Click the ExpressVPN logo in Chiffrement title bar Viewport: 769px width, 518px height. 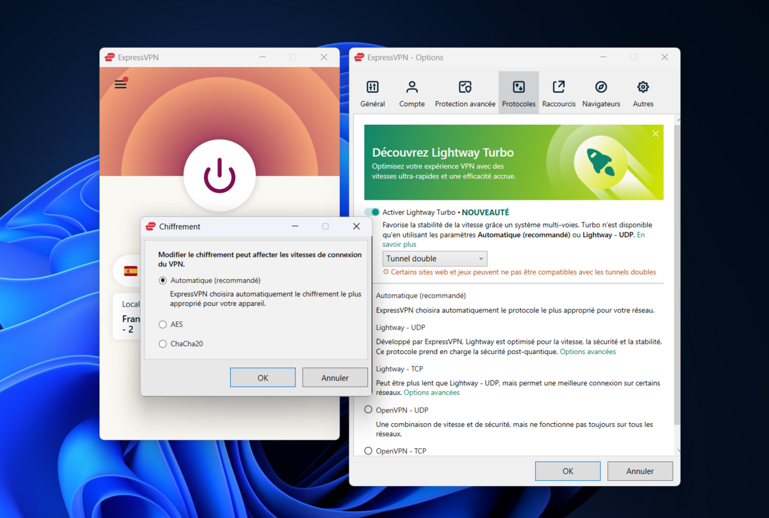(x=151, y=226)
